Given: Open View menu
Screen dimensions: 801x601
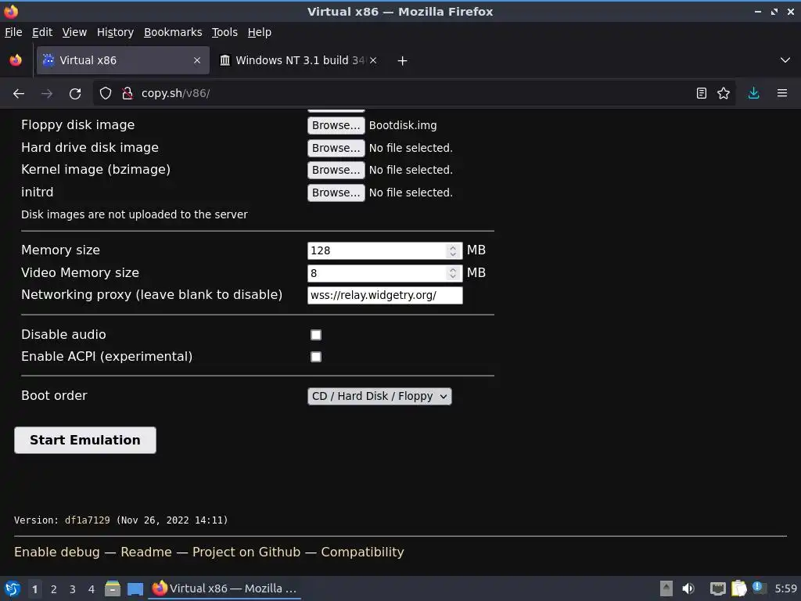Looking at the screenshot, I should click(x=74, y=32).
